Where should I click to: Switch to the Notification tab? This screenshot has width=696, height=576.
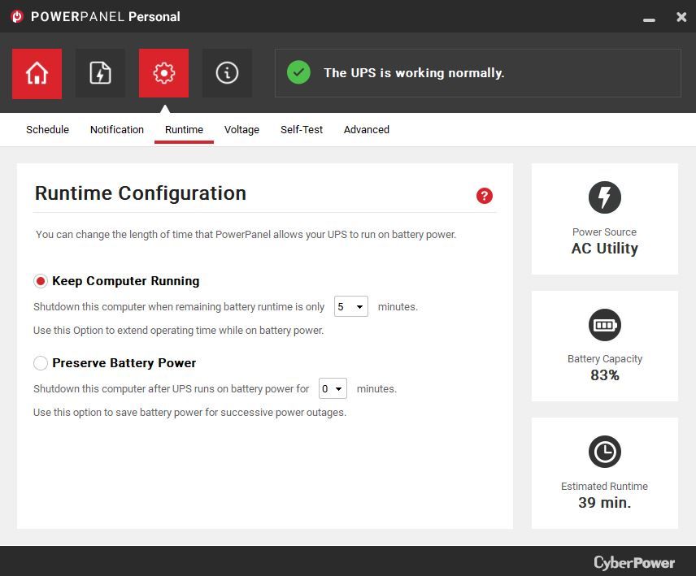coord(117,129)
